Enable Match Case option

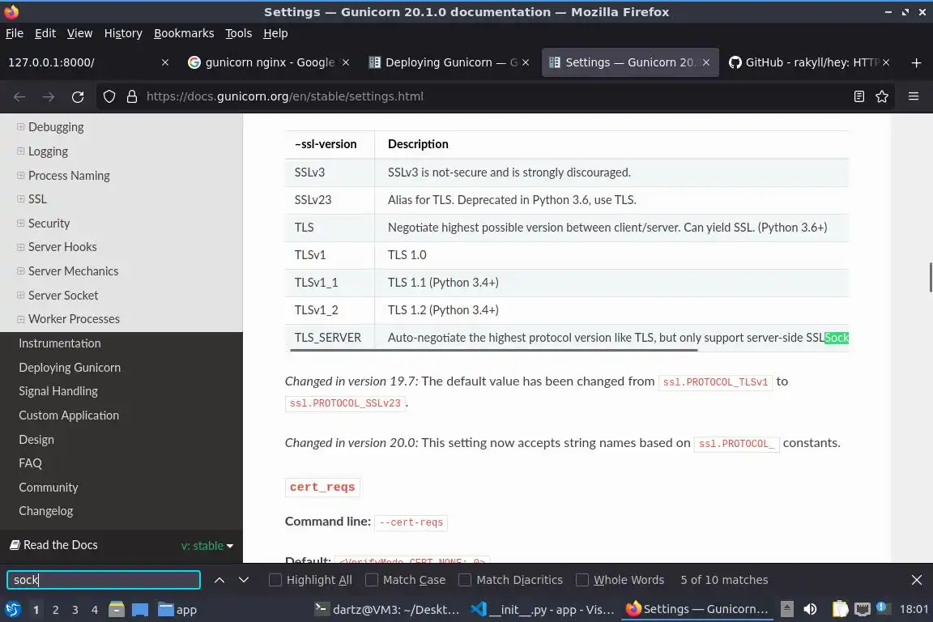click(x=405, y=580)
